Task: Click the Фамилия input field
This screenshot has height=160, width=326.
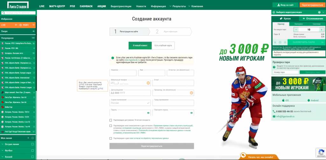Action: click(123, 73)
